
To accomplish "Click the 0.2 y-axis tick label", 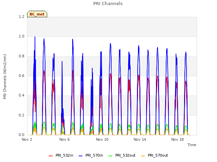I will coord(21,115).
